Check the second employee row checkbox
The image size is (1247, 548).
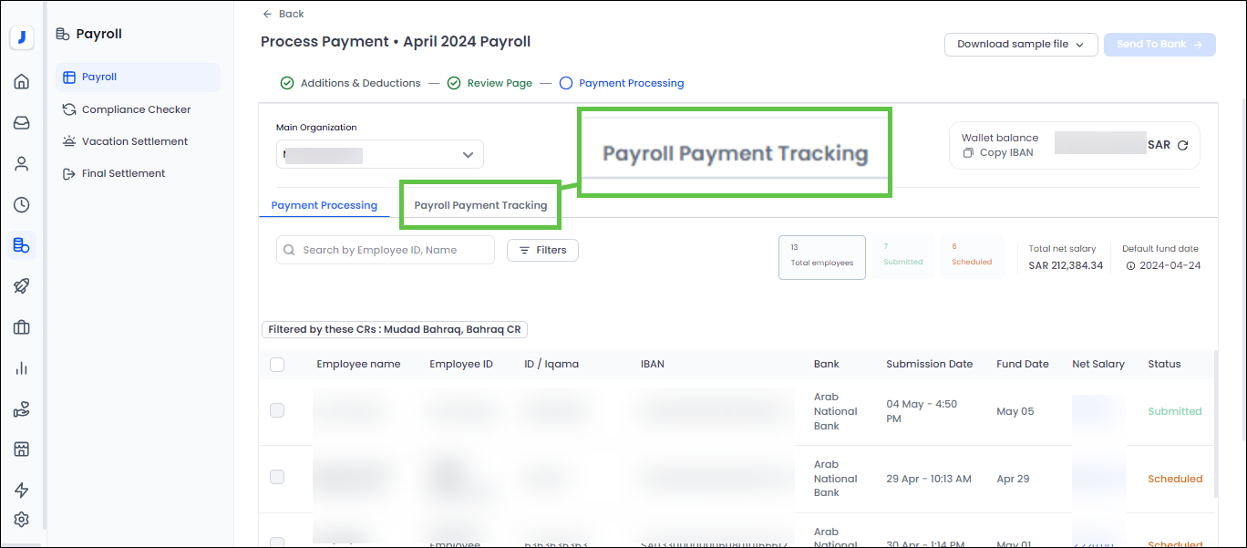(277, 478)
